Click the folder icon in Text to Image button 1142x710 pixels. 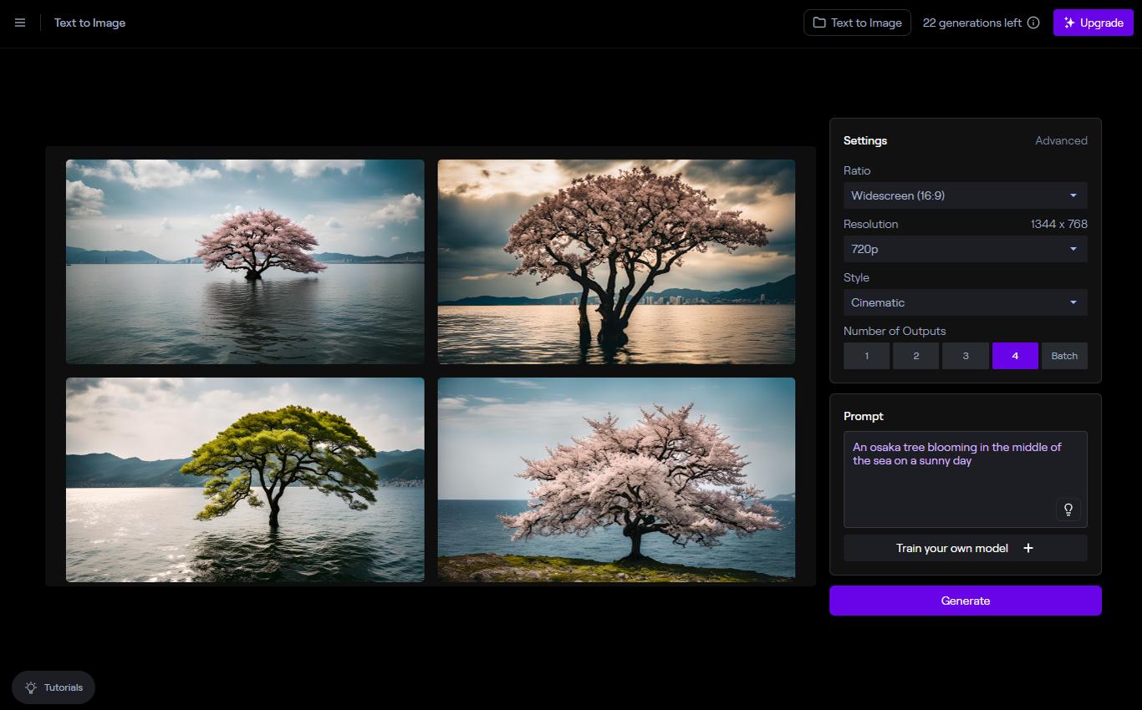[819, 23]
